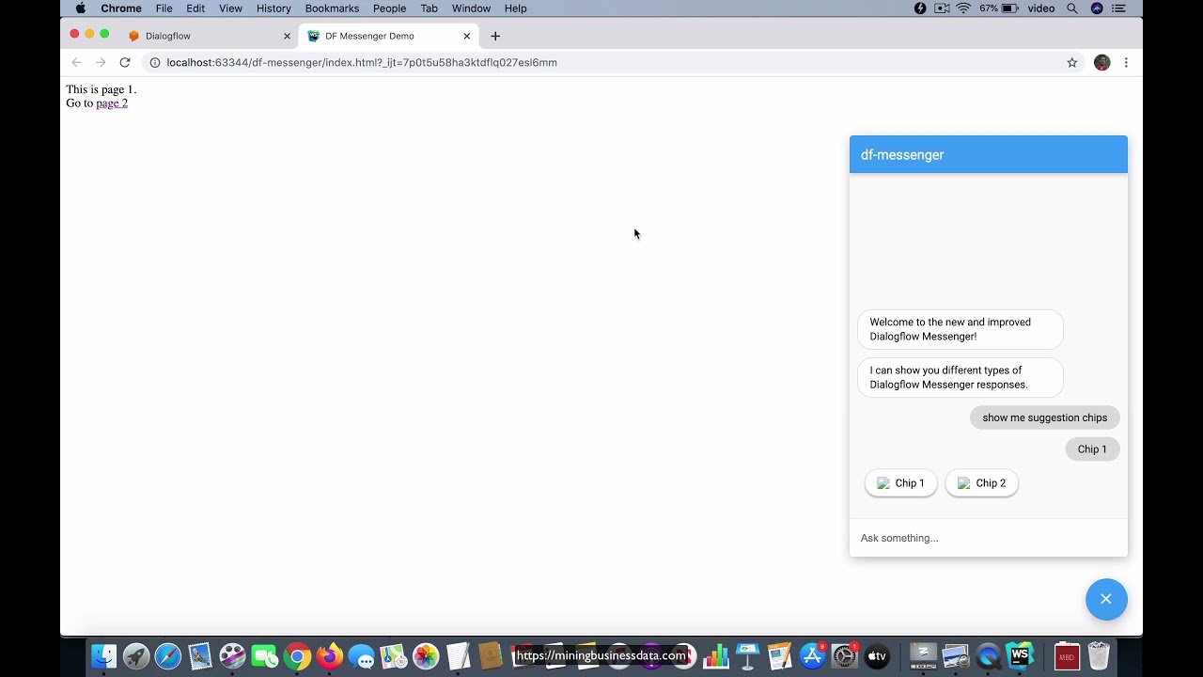Click the 'I can show you different types' message
This screenshot has width=1203, height=677.
[960, 377]
